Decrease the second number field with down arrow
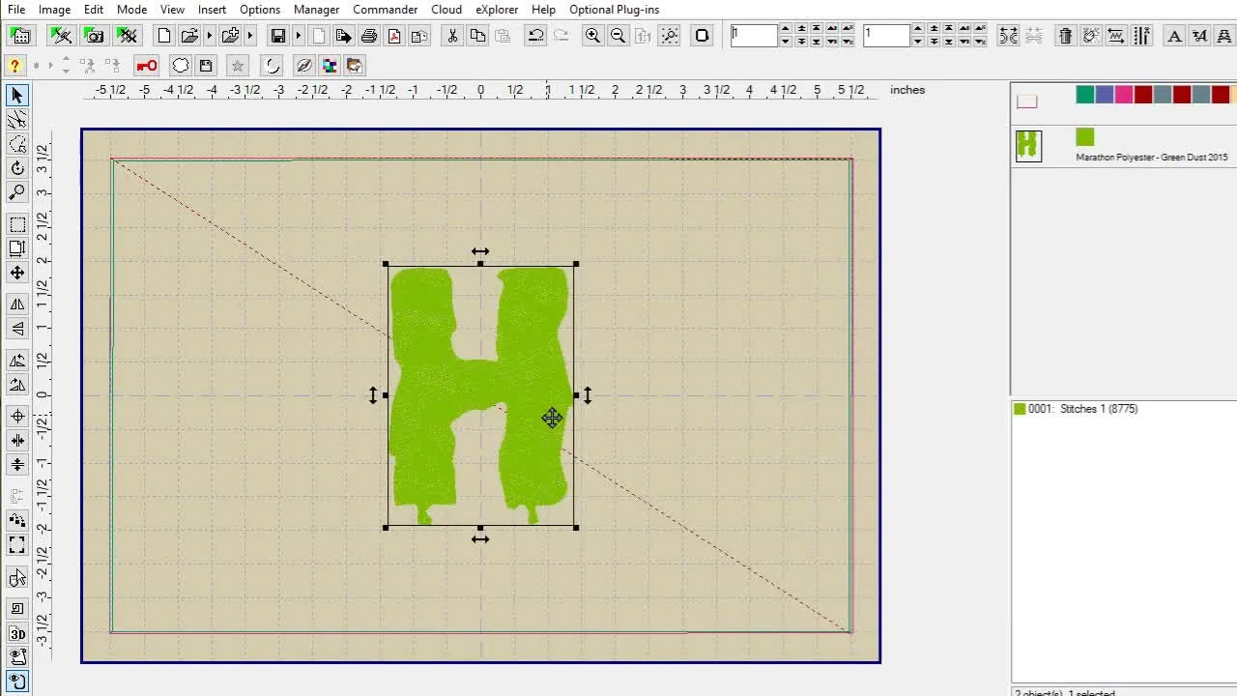The image size is (1237, 696). pos(918,42)
